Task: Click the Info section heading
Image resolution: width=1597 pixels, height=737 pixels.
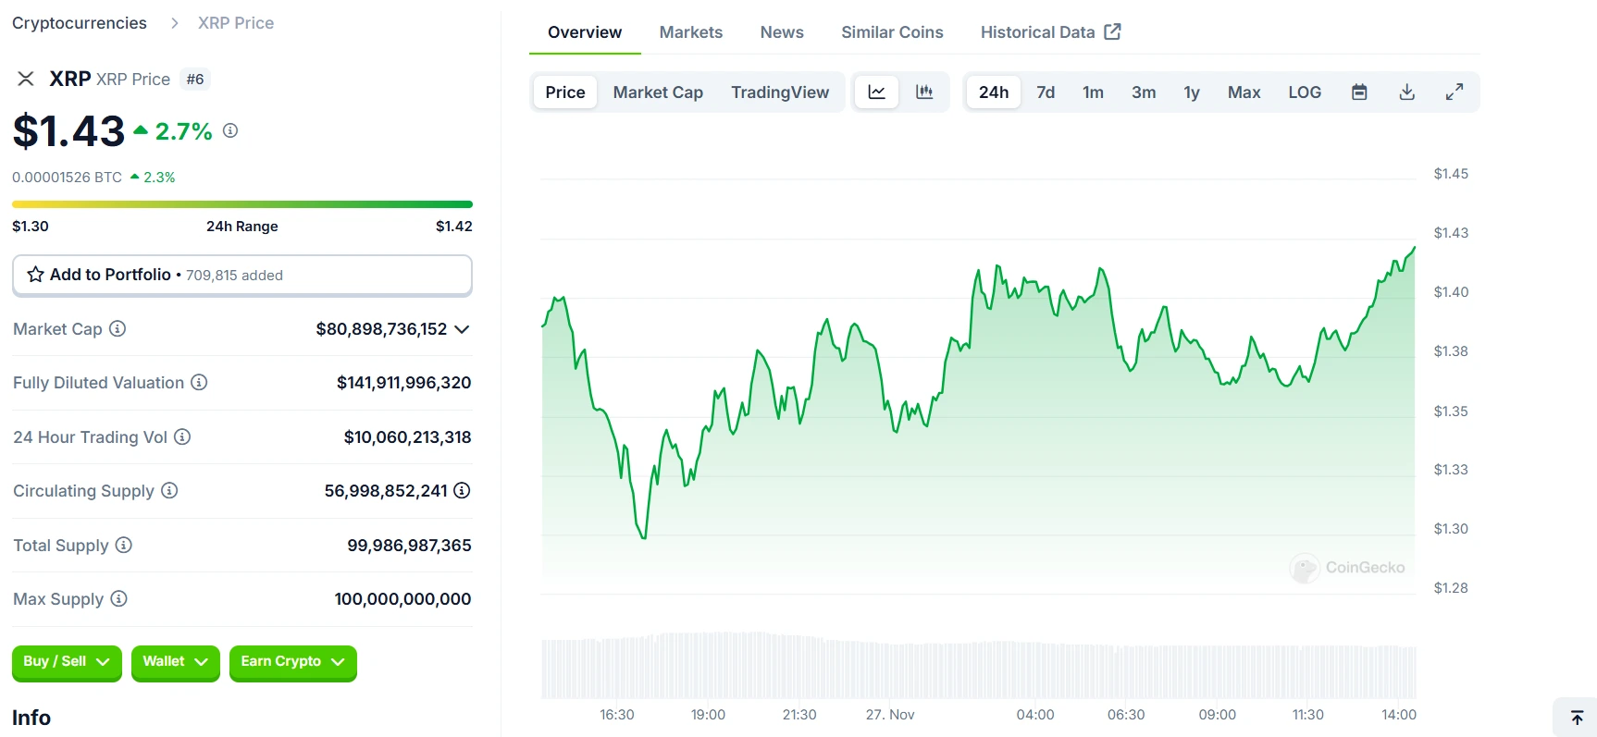Action: pos(31,718)
